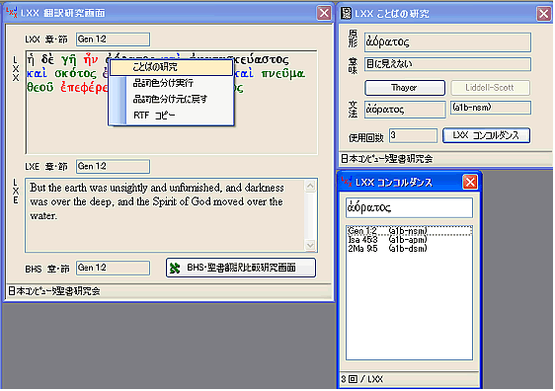This screenshot has width=555, height=391.
Task: Click the 文法 lemma field ἀόρατος
Action: (405, 110)
